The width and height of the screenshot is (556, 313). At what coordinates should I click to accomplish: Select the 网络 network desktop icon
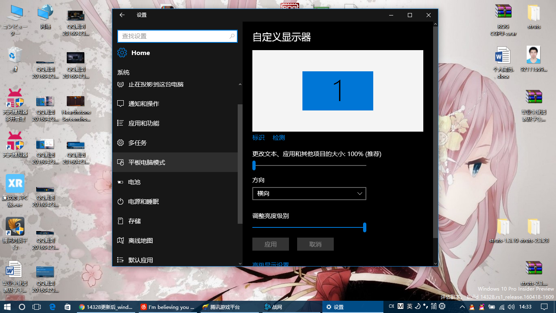(46, 17)
